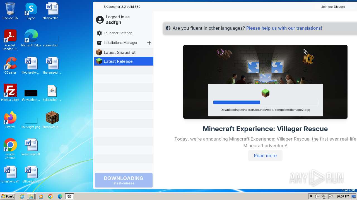The height and width of the screenshot is (200, 357).
Task: Click Join our Discord link
Action: [333, 7]
